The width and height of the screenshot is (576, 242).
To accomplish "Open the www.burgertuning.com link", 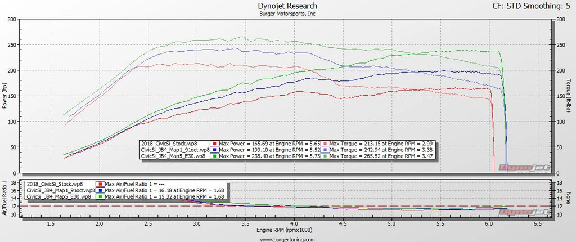I will click(287, 239).
